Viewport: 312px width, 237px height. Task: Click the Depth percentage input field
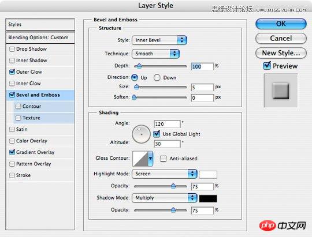tap(202, 66)
